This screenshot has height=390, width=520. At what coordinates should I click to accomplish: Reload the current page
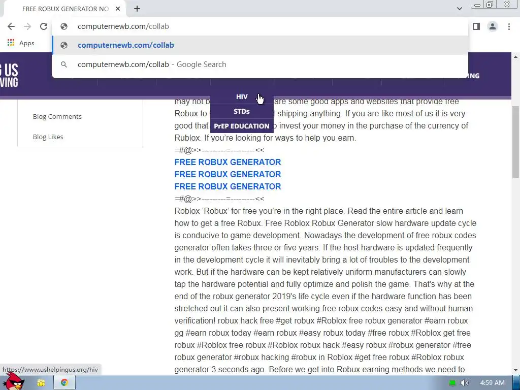44,26
